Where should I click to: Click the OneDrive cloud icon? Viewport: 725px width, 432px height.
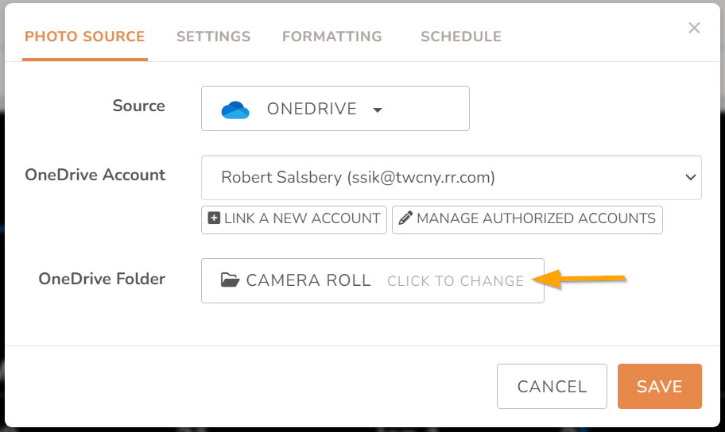(x=235, y=110)
